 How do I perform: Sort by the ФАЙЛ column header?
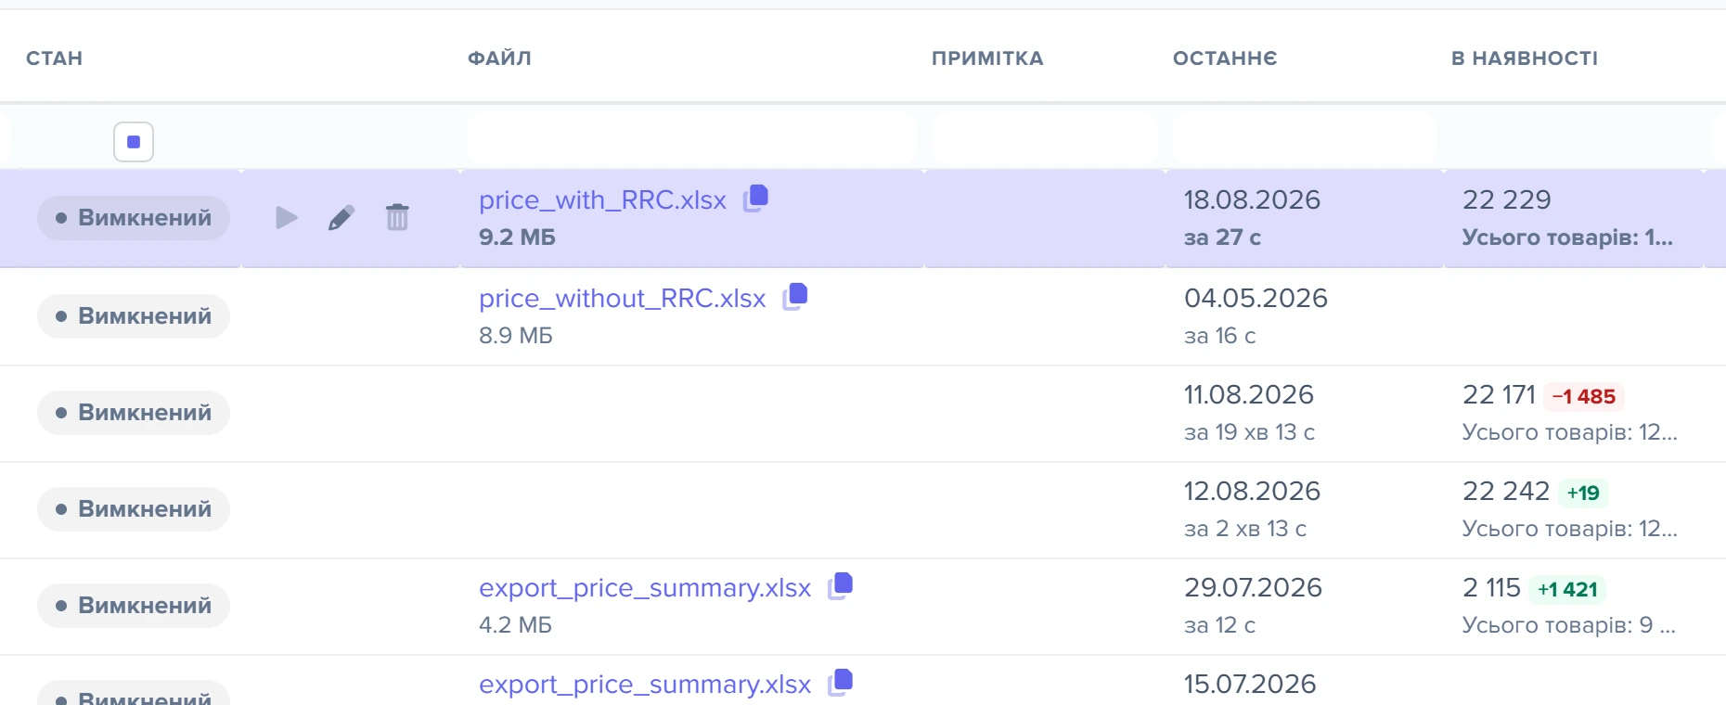pyautogui.click(x=499, y=58)
